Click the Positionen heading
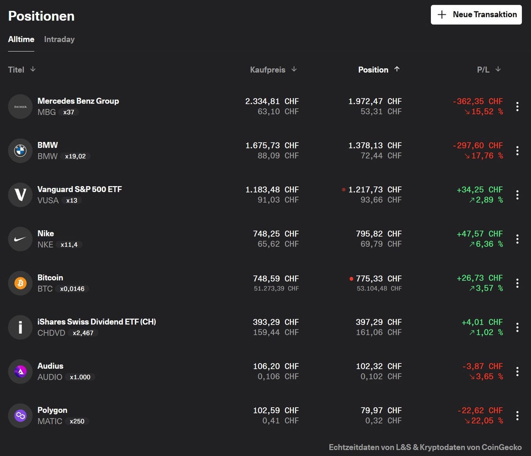This screenshot has height=456, width=531. (41, 16)
